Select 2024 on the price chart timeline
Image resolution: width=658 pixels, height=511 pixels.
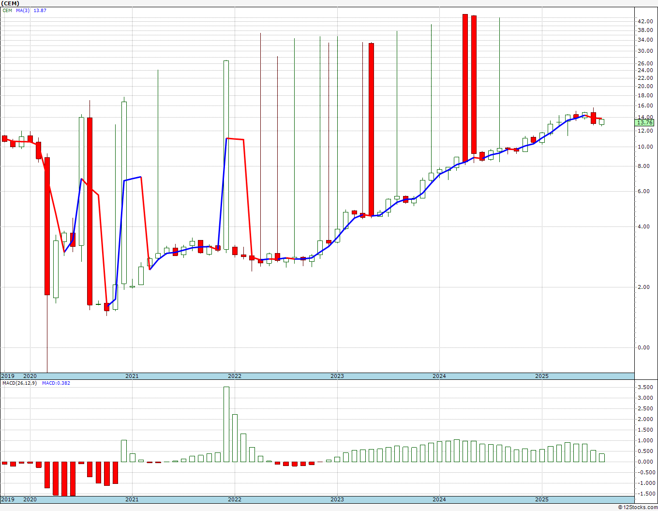tap(439, 376)
